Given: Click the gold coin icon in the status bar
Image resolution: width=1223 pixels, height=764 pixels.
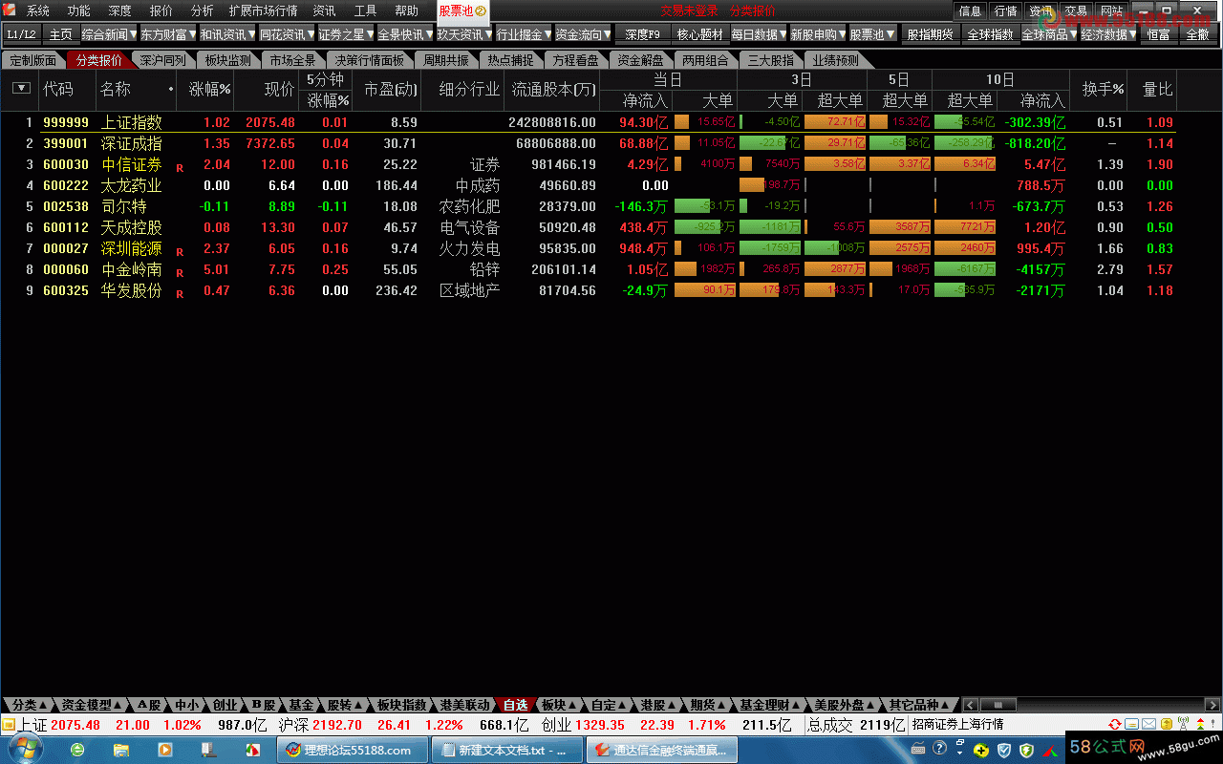Looking at the screenshot, I should (1167, 725).
